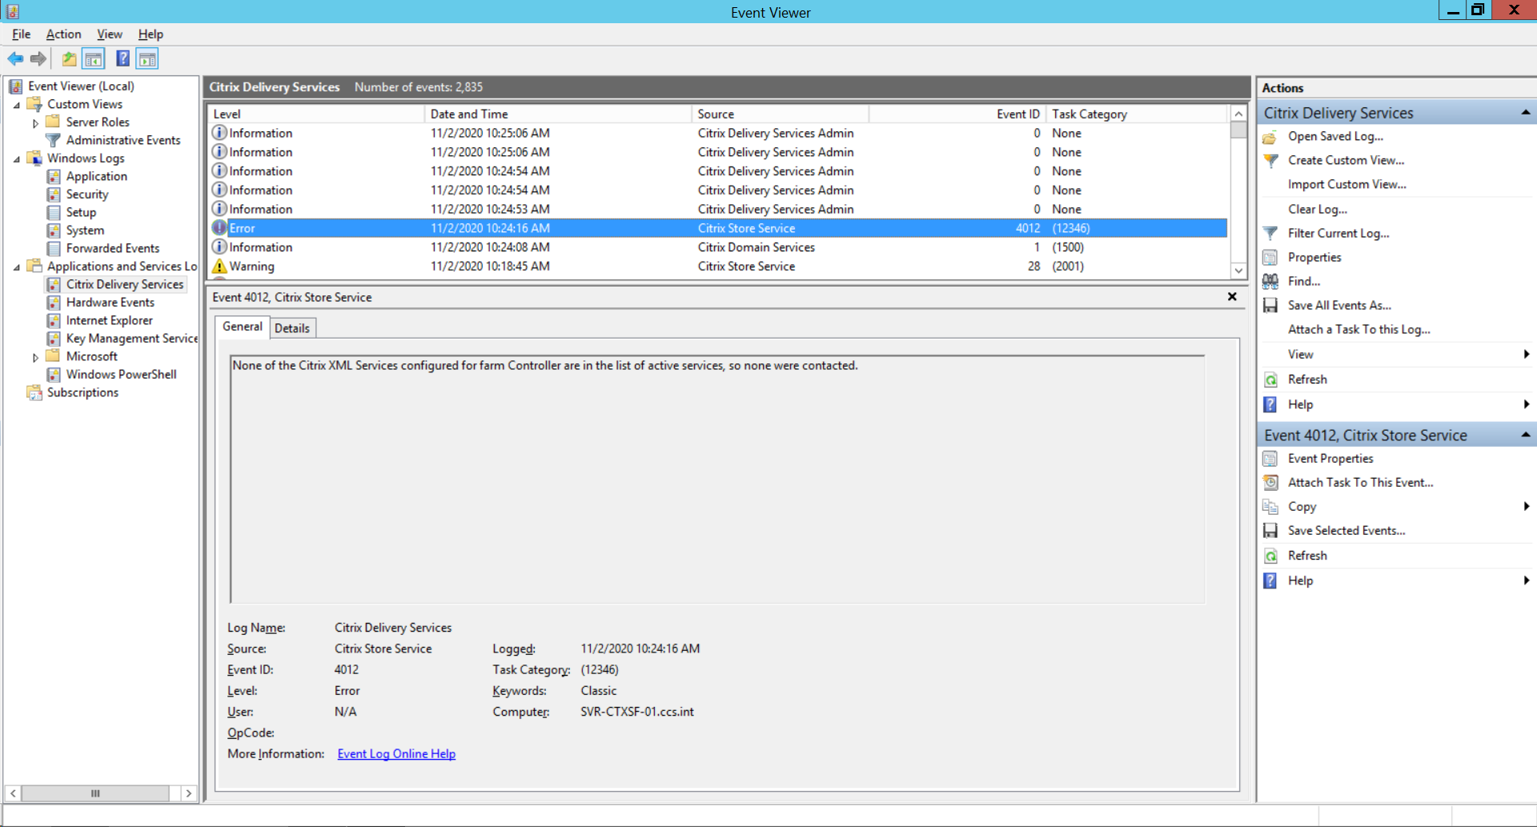Collapse the Event 4012 actions section
The image size is (1537, 827).
click(1525, 435)
